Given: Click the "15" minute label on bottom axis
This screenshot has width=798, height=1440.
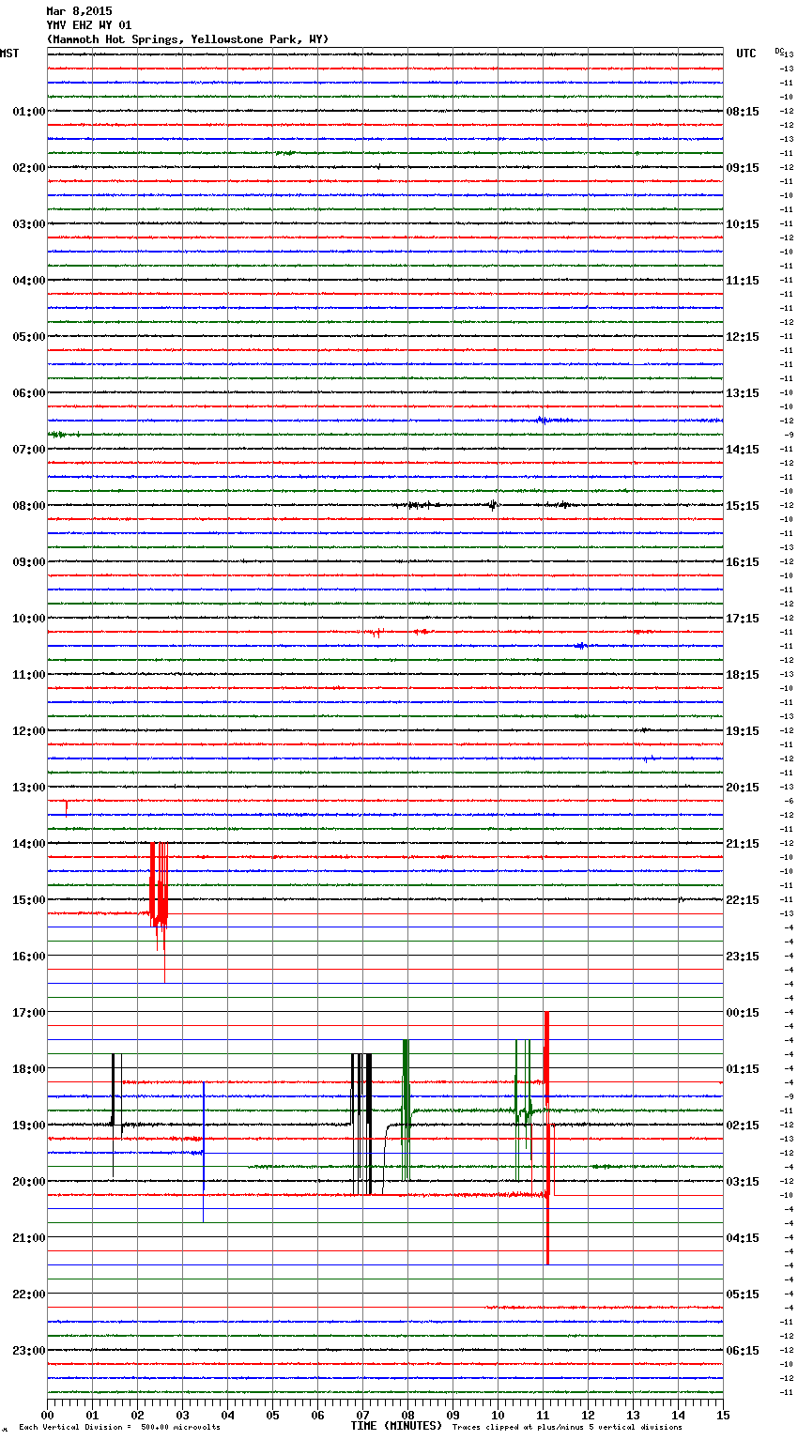Looking at the screenshot, I should pyautogui.click(x=723, y=1414).
